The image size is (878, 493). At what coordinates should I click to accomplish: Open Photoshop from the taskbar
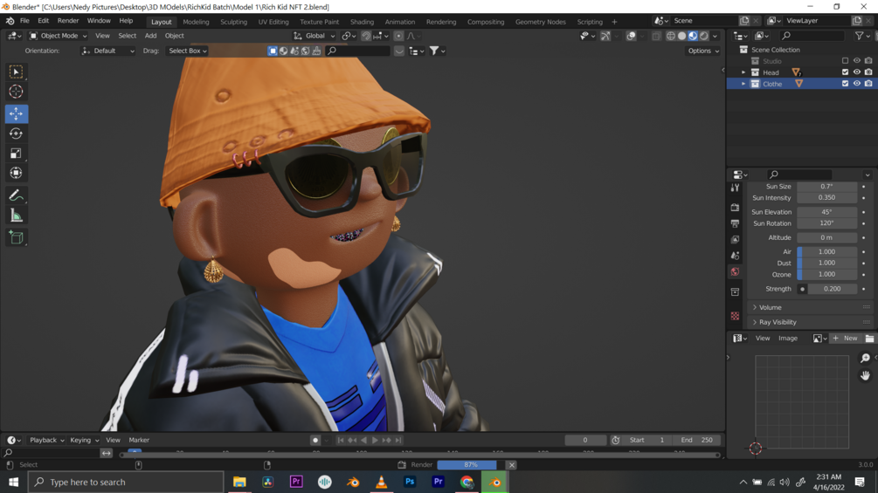(x=410, y=482)
